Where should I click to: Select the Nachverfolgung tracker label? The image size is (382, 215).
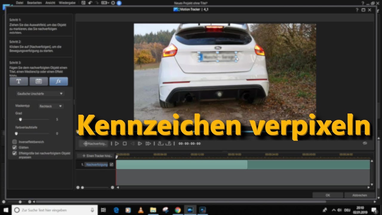coord(96,165)
